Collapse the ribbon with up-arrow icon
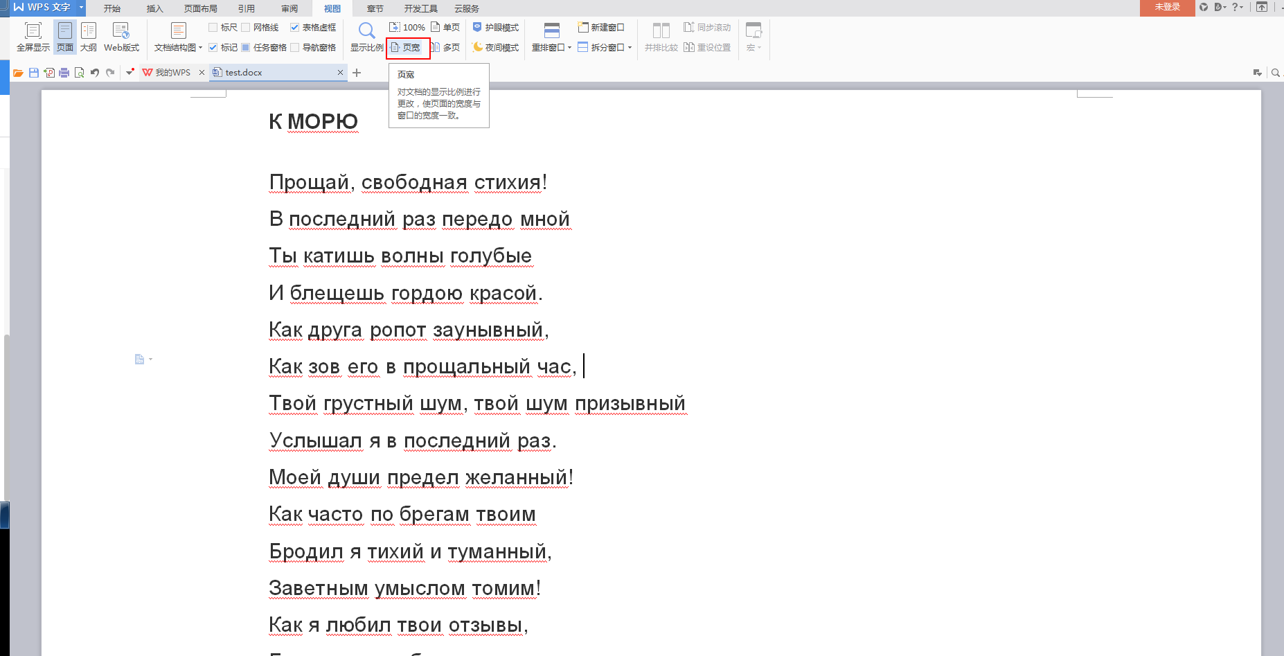This screenshot has height=656, width=1284. tap(1262, 7)
